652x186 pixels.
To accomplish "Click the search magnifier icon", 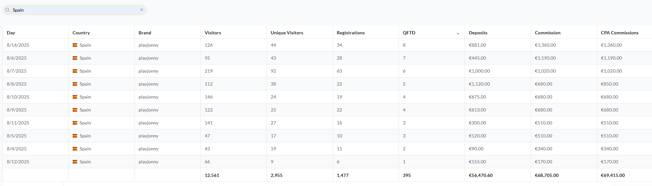I will click(7, 10).
